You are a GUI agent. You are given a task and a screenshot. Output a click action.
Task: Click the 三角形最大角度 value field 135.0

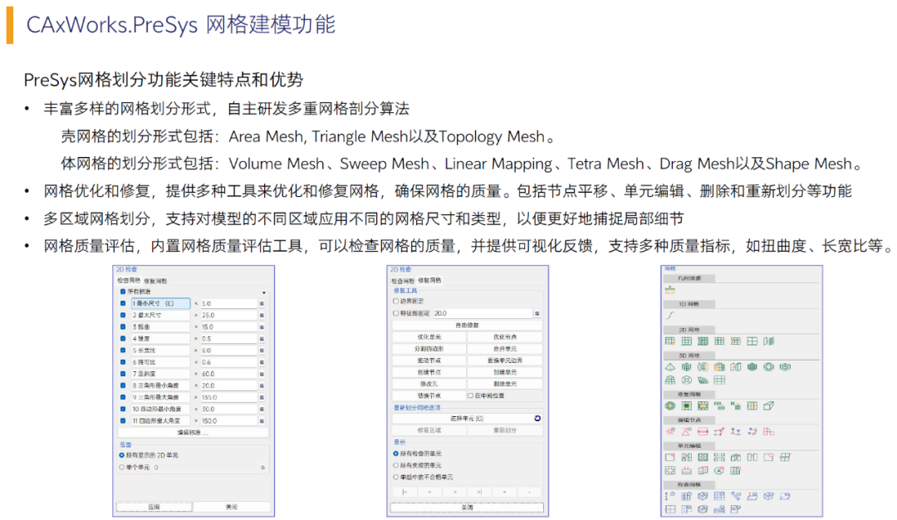[228, 398]
